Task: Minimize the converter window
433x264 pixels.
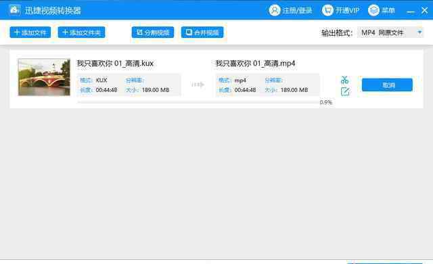Action: pos(411,11)
